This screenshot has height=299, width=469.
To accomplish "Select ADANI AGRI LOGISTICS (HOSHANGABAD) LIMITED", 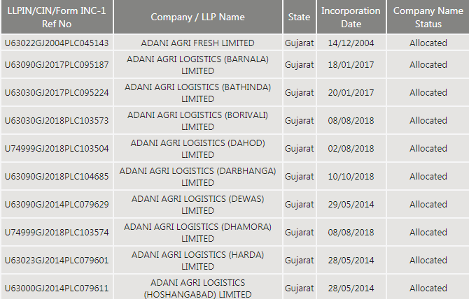I will 197,289.
